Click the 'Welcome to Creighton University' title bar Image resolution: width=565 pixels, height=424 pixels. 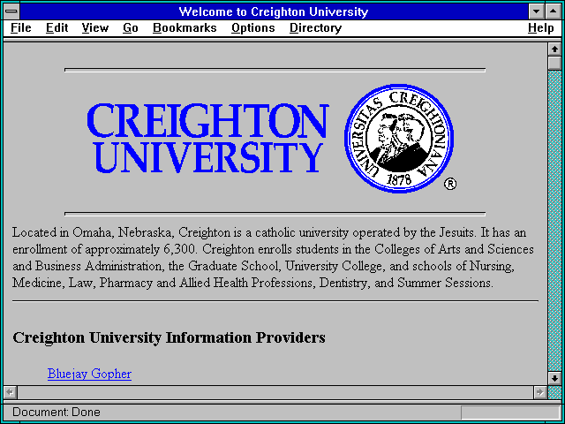point(274,11)
